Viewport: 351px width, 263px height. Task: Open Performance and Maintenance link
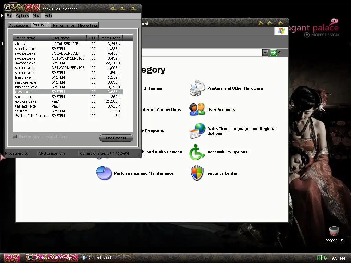pos(144,173)
